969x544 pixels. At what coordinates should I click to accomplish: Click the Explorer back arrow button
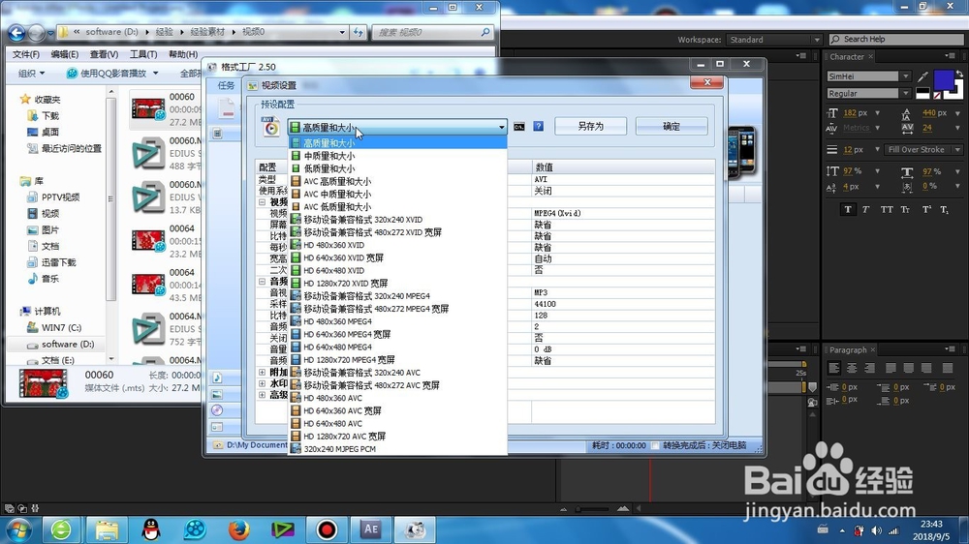(16, 32)
